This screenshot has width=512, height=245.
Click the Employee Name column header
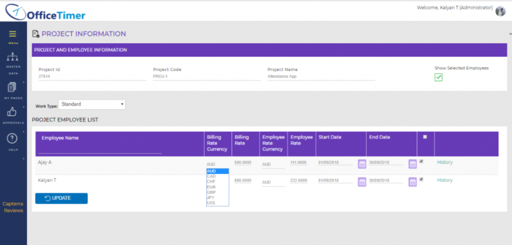coord(60,138)
